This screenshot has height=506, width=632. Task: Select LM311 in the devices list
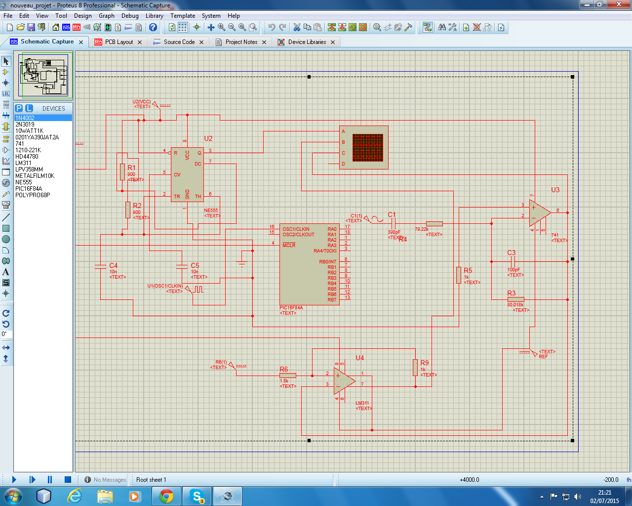click(43, 163)
